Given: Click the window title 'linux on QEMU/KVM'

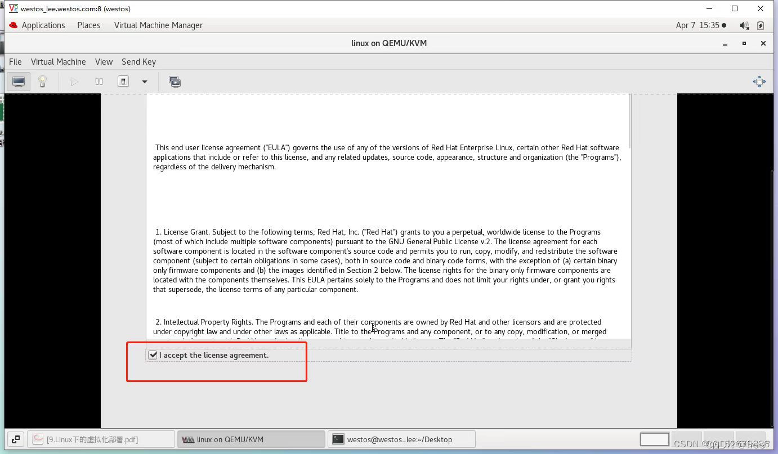Looking at the screenshot, I should coord(389,43).
